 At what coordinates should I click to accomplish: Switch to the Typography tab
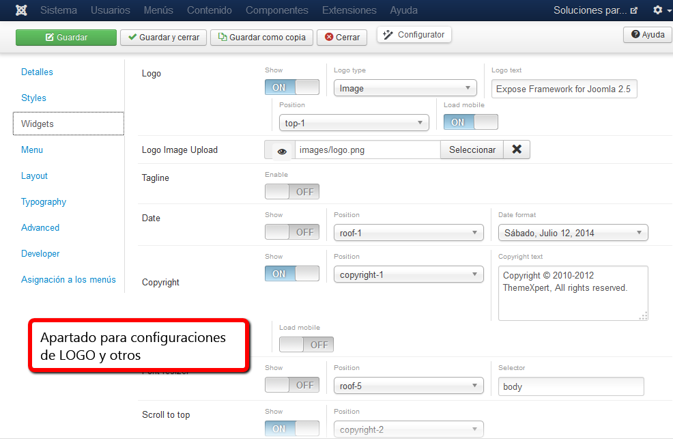44,201
